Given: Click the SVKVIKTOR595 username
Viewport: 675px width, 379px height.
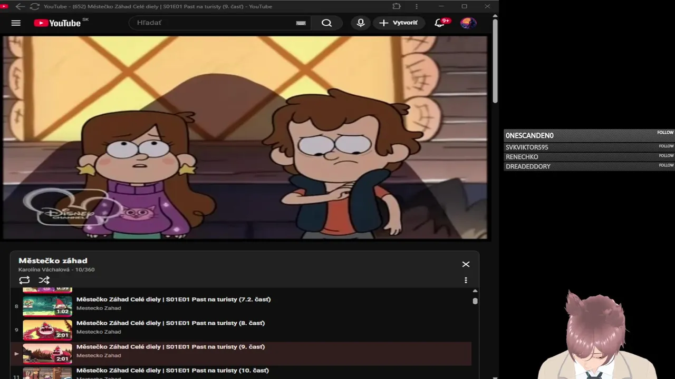Looking at the screenshot, I should 527,147.
